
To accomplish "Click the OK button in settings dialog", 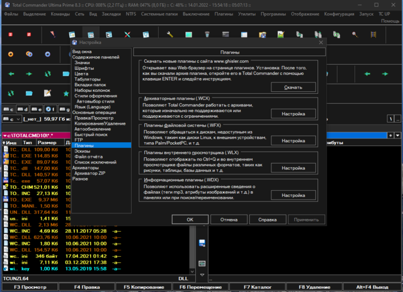I will tap(190, 220).
